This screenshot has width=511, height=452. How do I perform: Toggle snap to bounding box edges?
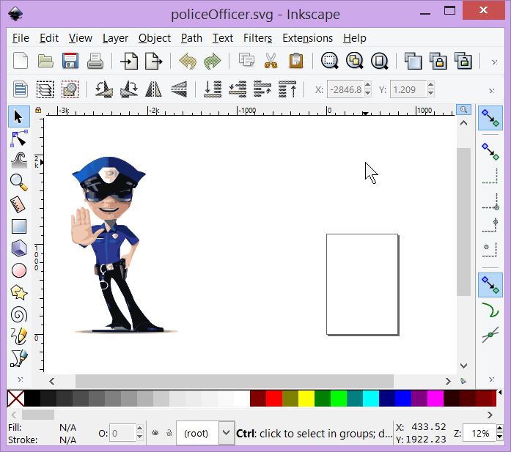coord(490,176)
